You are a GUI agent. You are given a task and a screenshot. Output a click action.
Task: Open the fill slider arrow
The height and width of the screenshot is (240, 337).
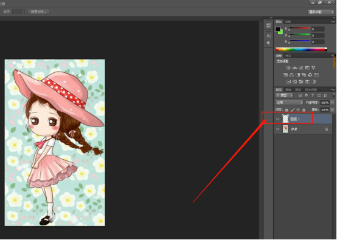pos(332,110)
